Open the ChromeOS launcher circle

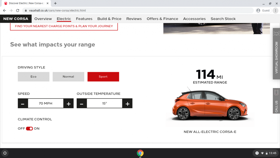click(x=5, y=153)
